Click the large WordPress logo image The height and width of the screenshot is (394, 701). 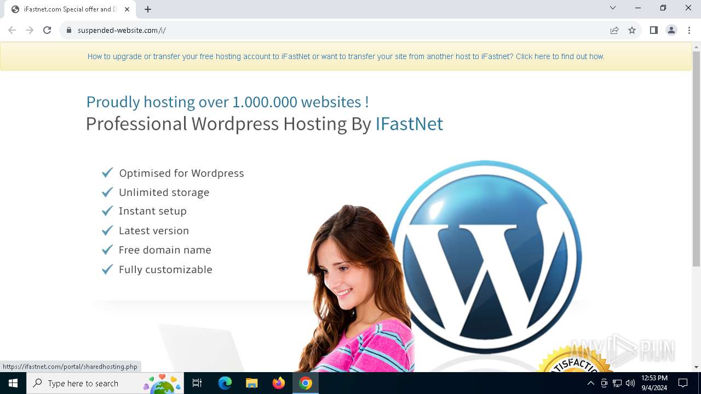[486, 257]
